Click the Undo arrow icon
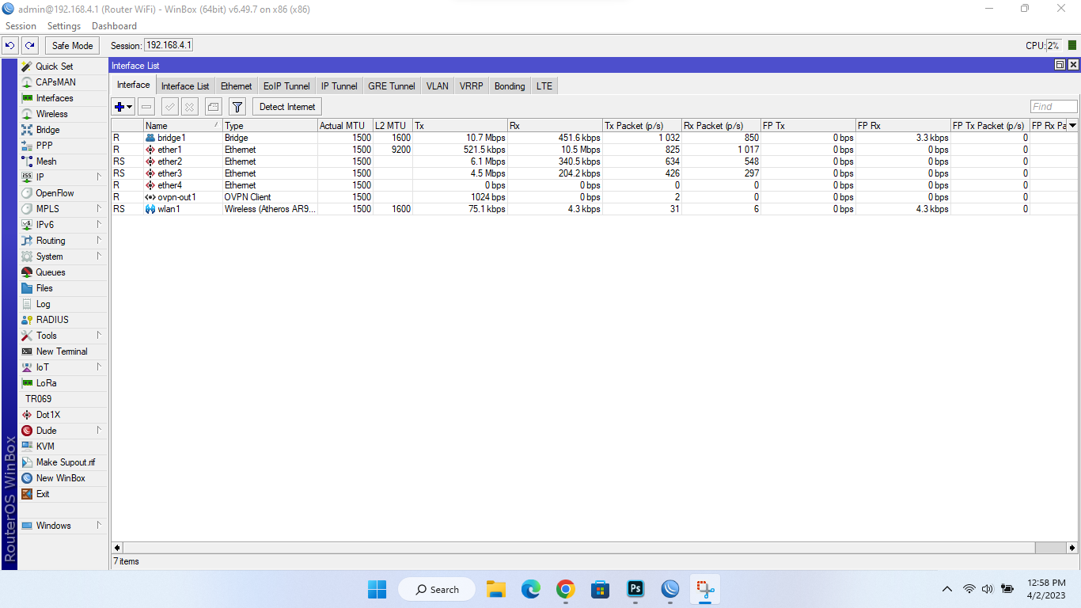The width and height of the screenshot is (1081, 608). point(10,46)
